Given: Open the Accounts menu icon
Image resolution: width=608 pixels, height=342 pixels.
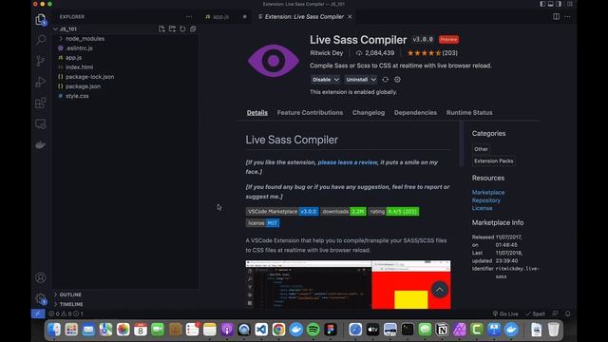Looking at the screenshot, I should [40, 277].
